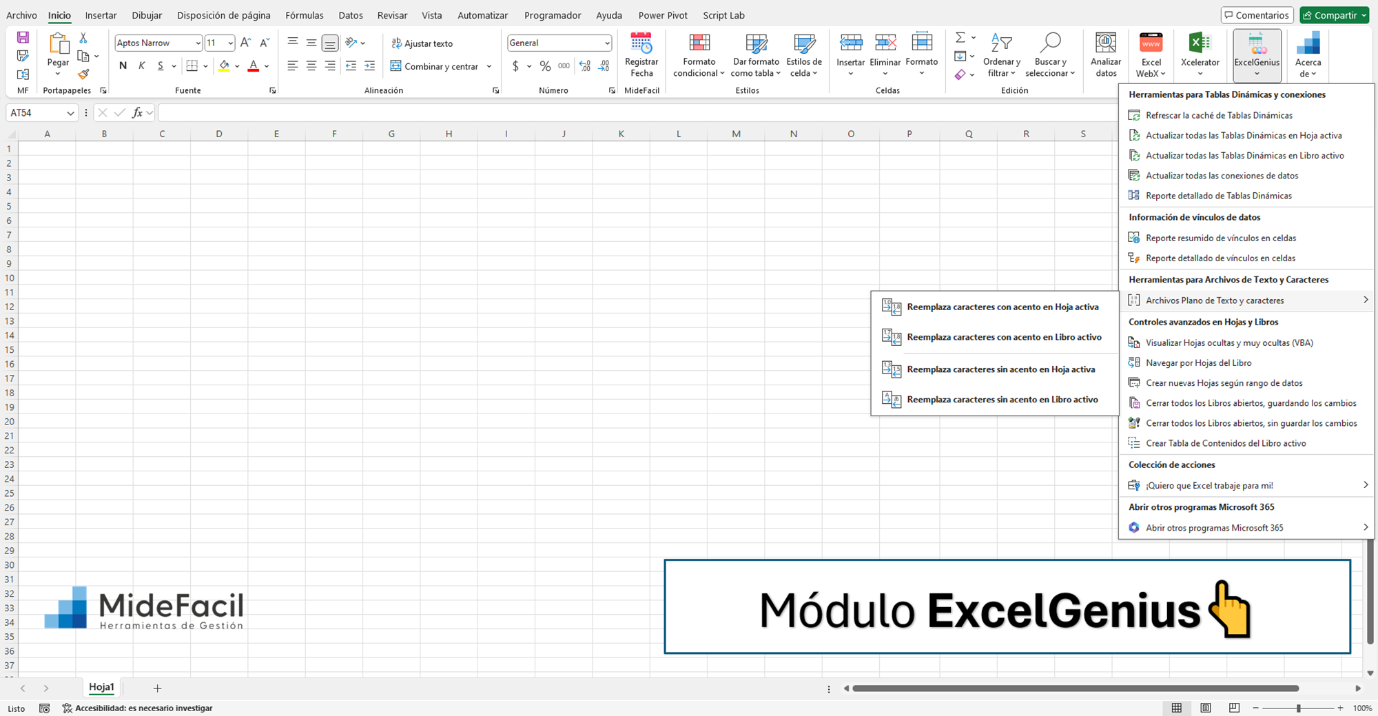Expand the Name Box dropdown
1378x716 pixels.
[x=70, y=113]
